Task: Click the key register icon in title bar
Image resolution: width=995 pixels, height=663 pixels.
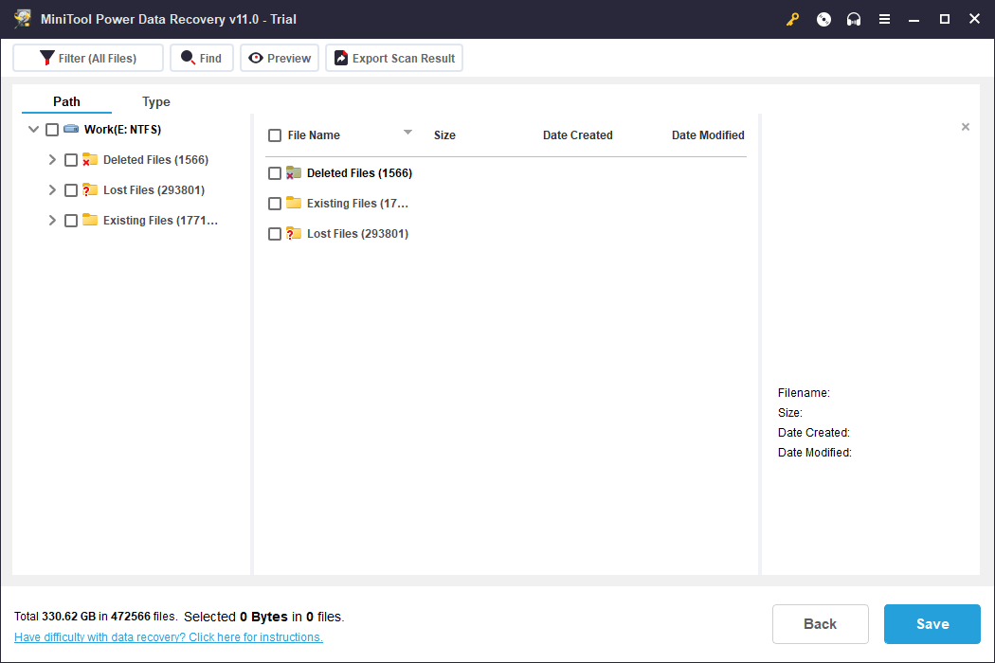Action: [792, 20]
